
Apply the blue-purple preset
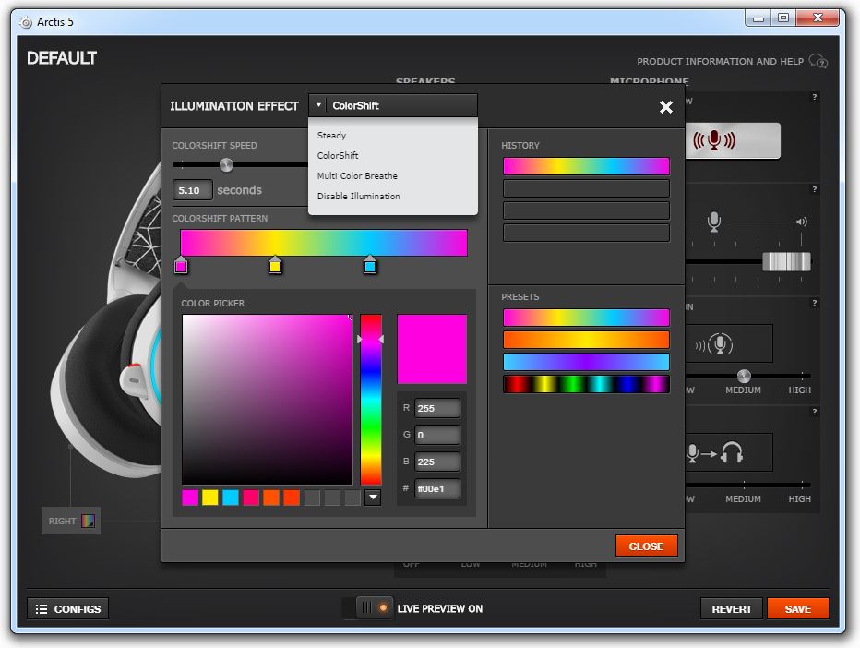pos(586,362)
